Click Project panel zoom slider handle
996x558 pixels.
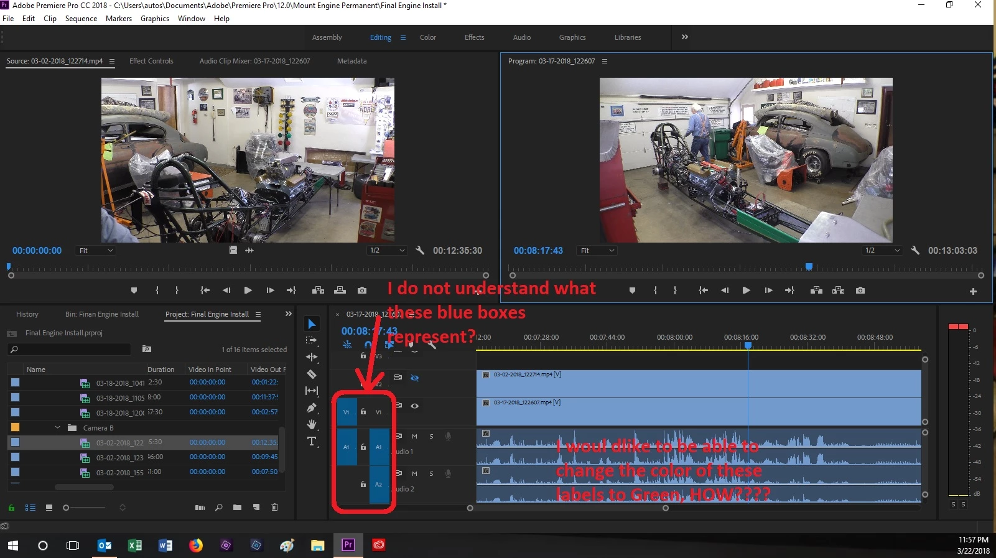(66, 508)
